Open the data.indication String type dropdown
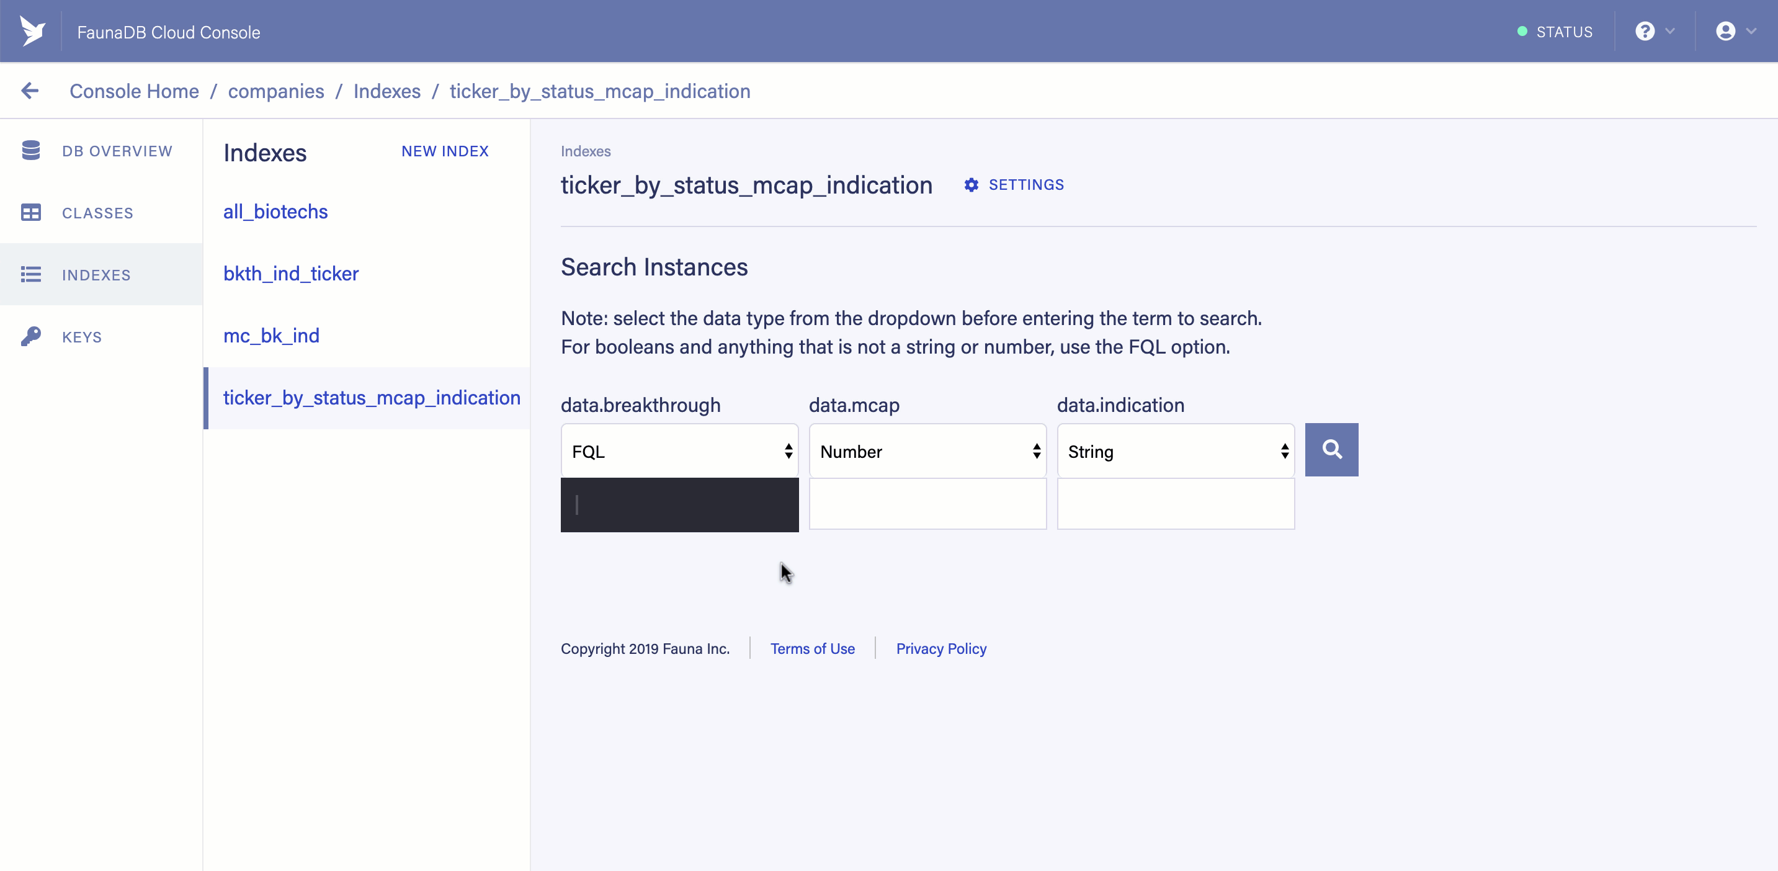 [1176, 452]
